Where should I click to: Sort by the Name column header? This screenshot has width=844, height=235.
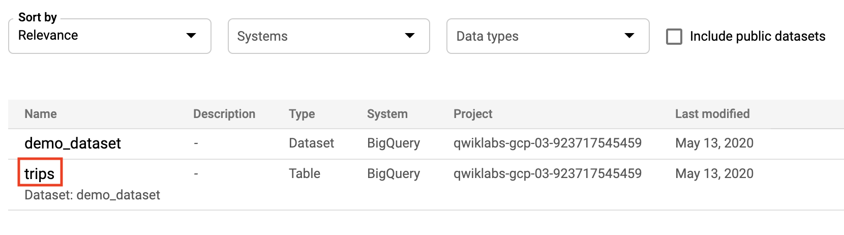[x=41, y=114]
